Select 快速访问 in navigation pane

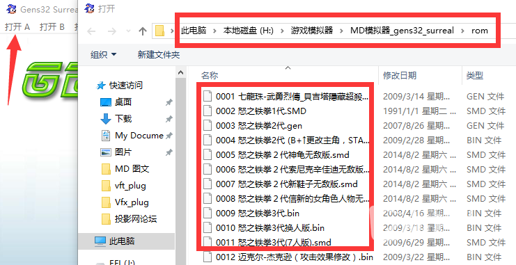pos(126,86)
